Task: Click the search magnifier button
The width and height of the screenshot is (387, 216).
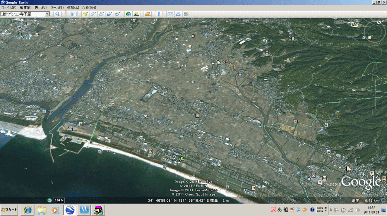Action: coord(58,14)
